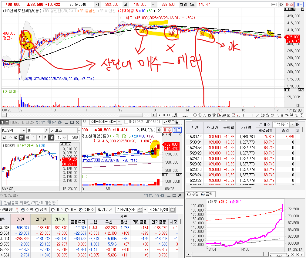Choose 5-minute interval button
The height and width of the screenshot is (258, 306).
point(45,137)
